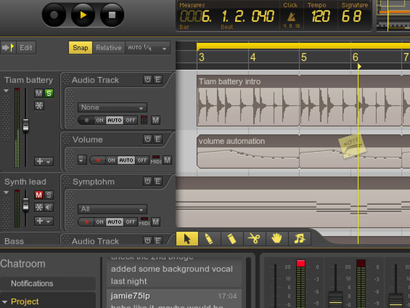Start playback with the play button
This screenshot has width=410, height=308.
(83, 15)
